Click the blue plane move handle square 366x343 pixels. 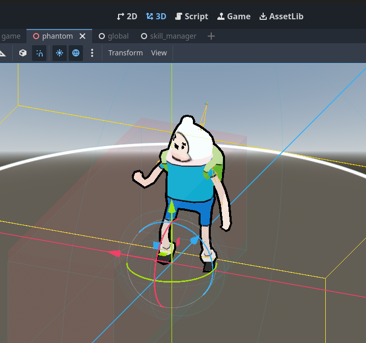[x=156, y=245]
